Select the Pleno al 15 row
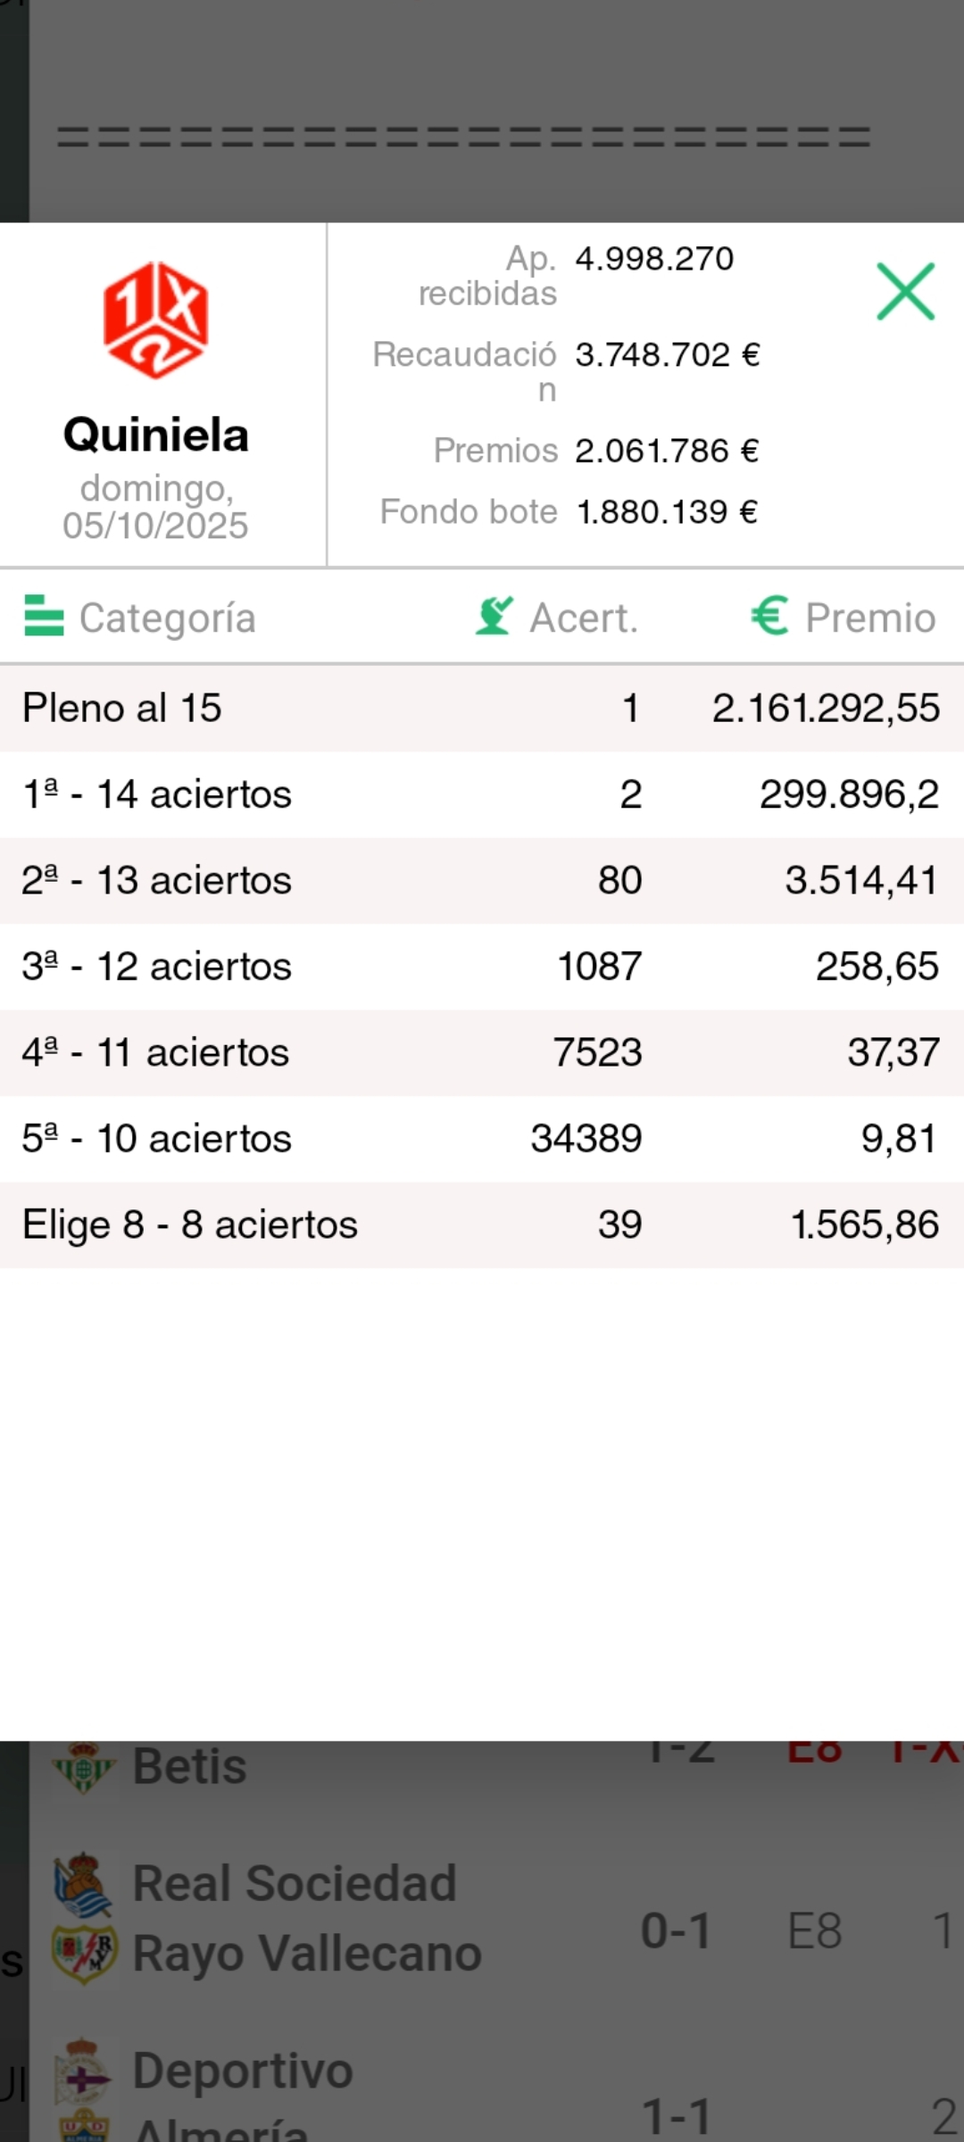964x2142 pixels. coord(482,708)
